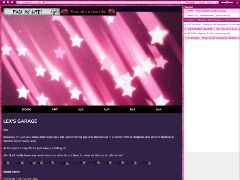Click the Wikiplayer label in player bar

tap(190, 3)
